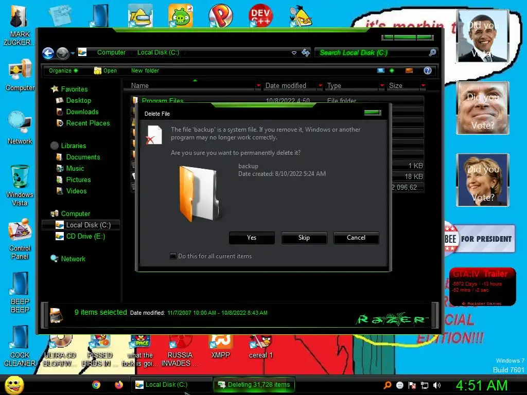Expand the address bar history dropdown
Screen dimensions: 527x395
(x=294, y=53)
